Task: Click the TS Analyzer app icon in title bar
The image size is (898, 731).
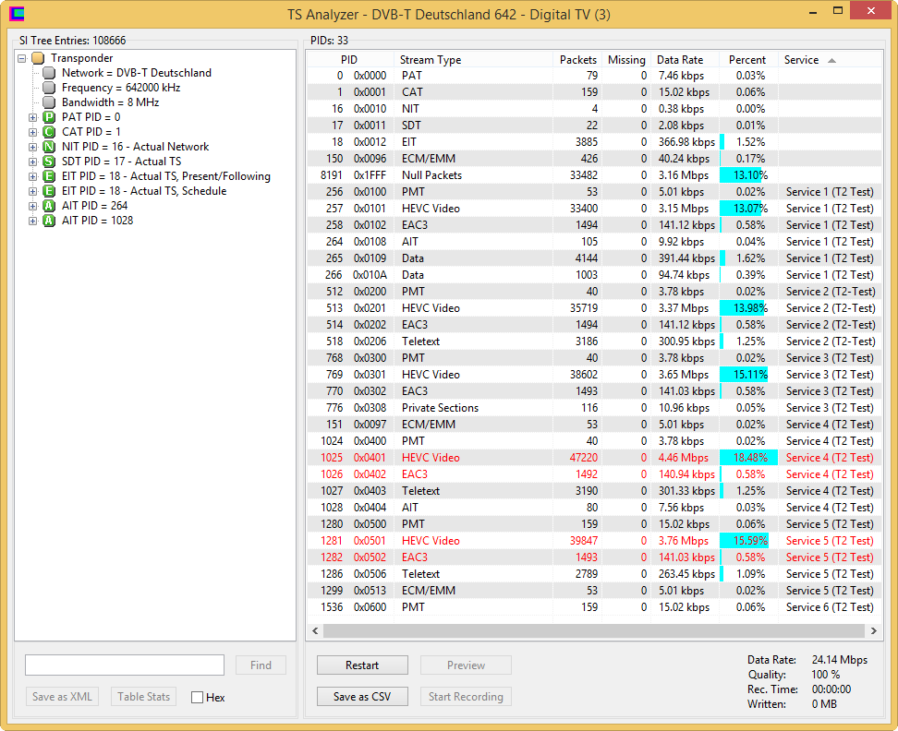Action: point(17,14)
